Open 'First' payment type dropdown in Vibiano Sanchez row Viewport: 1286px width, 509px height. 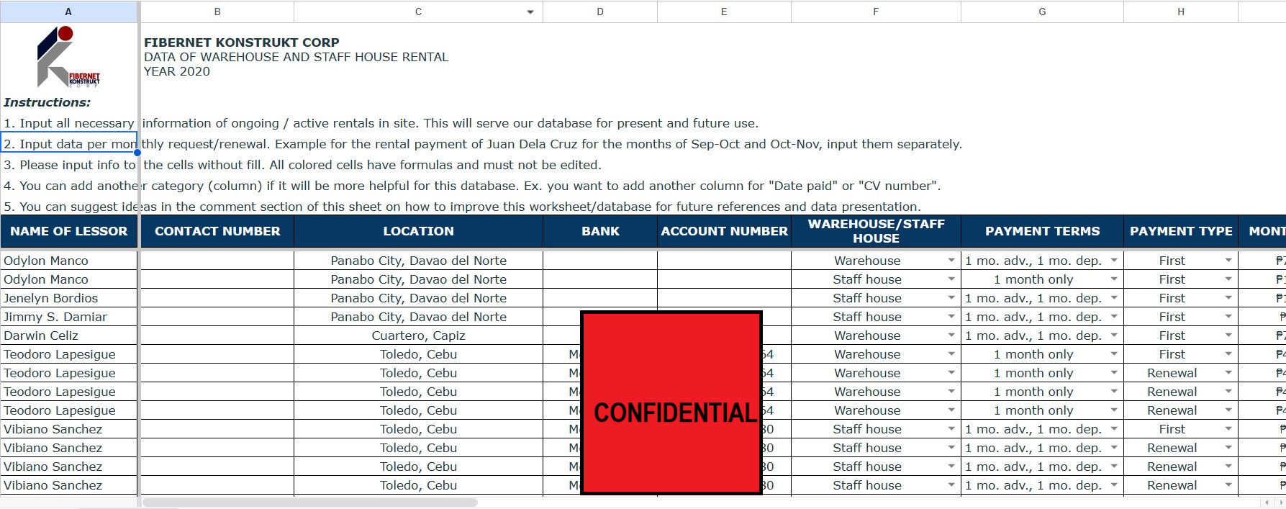click(1228, 429)
